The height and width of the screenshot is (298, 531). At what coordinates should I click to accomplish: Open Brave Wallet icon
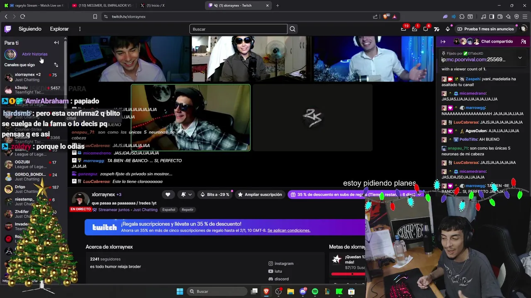click(x=500, y=17)
